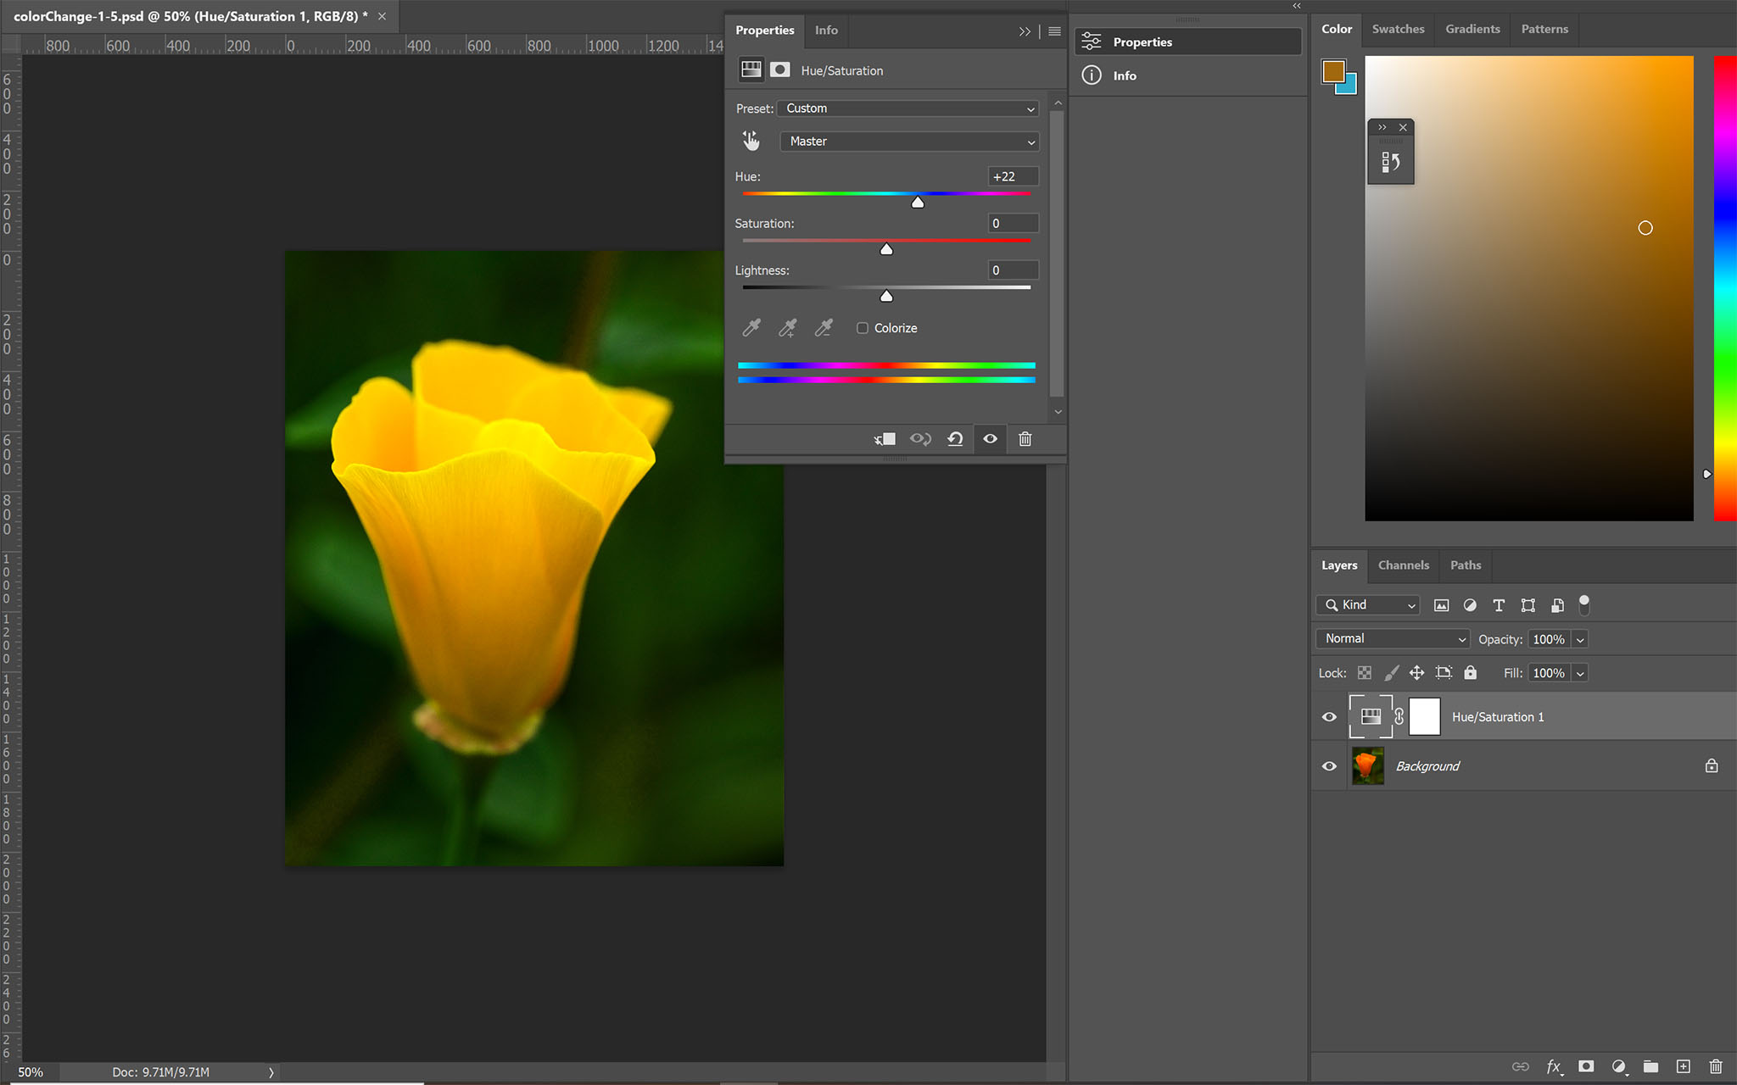This screenshot has height=1085, width=1737.
Task: Click the eyedropper sample color icon
Action: 751,326
